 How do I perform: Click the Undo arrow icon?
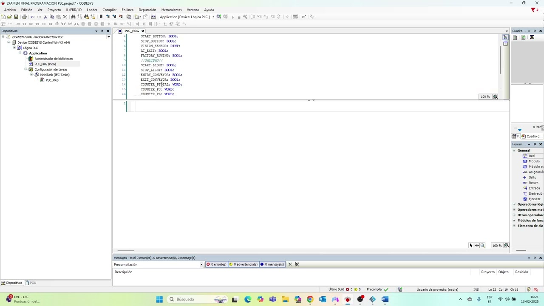click(32, 17)
